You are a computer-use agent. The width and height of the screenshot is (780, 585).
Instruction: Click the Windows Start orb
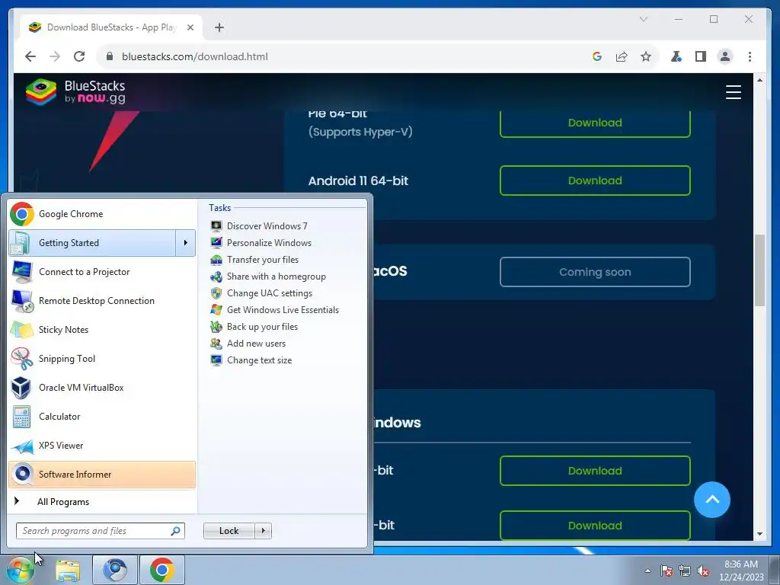[x=21, y=570]
